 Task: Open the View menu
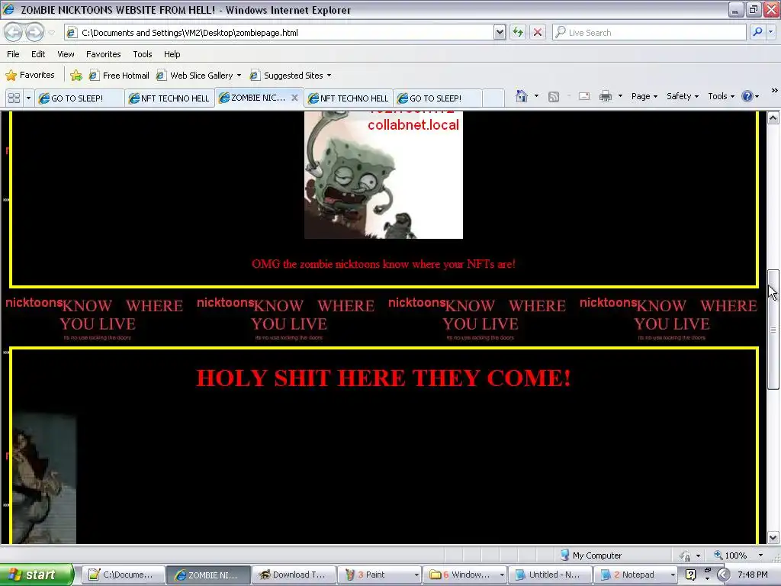tap(66, 54)
